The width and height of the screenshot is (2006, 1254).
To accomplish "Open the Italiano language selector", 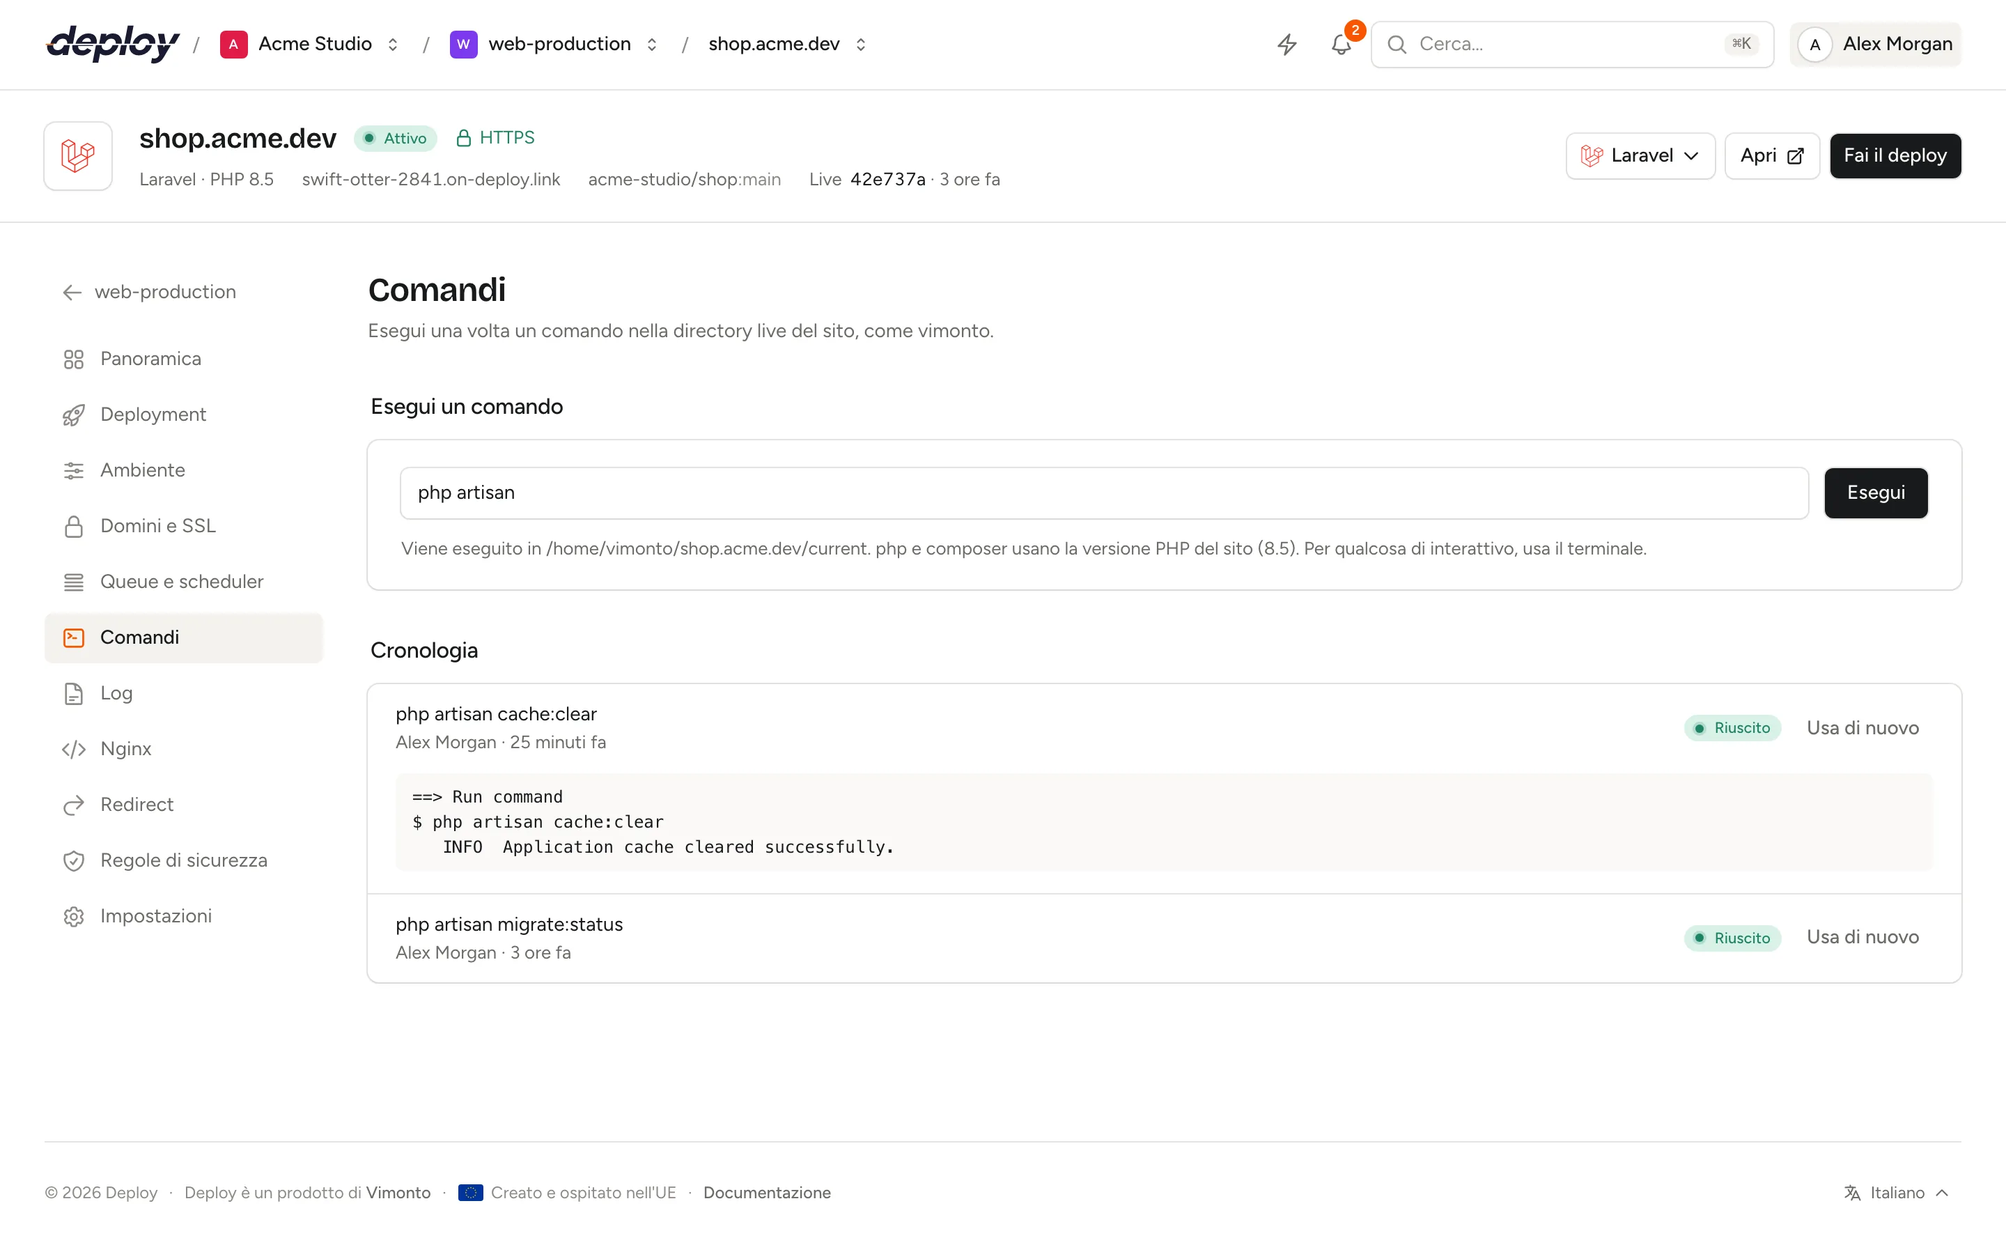I will [x=1896, y=1193].
